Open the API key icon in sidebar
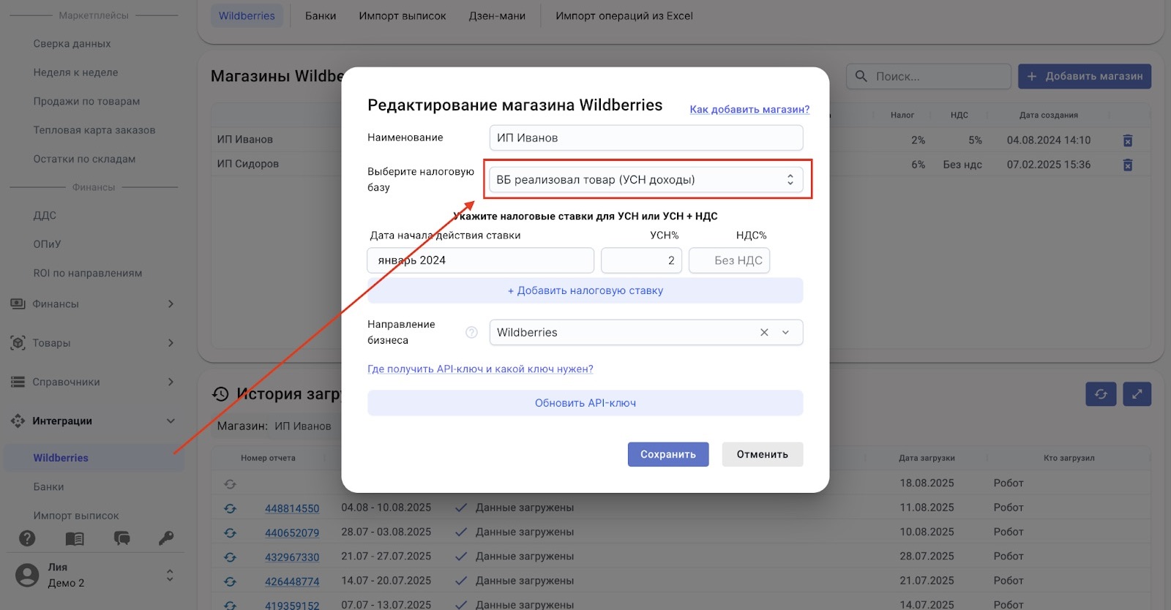The height and width of the screenshot is (610, 1171). click(166, 538)
